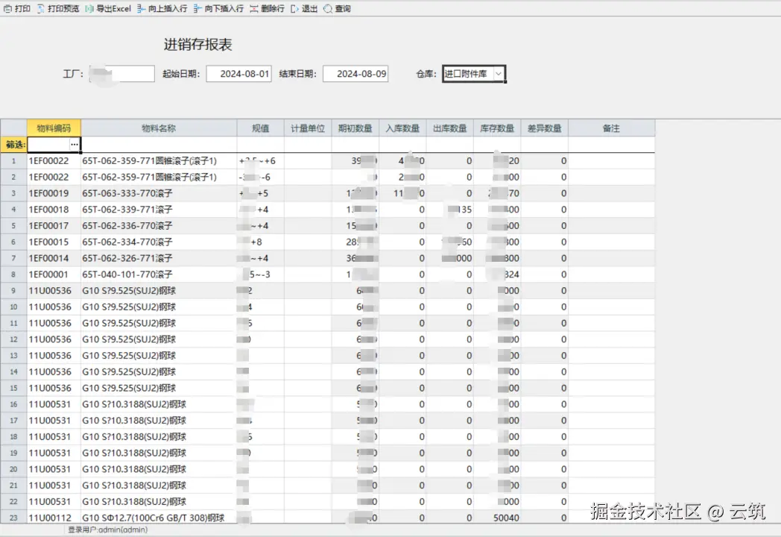The height and width of the screenshot is (537, 781).
Task: Click the 规值 column header
Action: click(x=261, y=128)
